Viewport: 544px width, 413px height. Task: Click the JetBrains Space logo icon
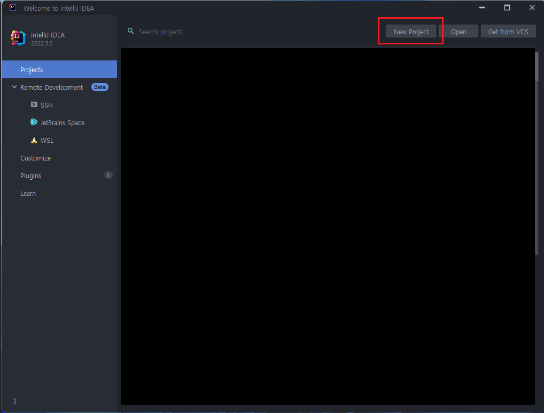(34, 123)
